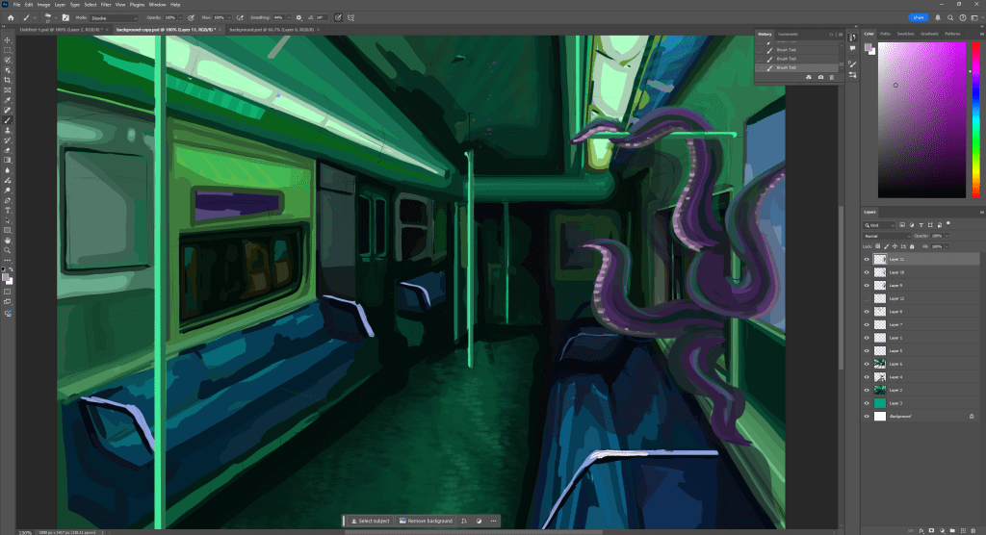986x535 pixels.
Task: Click the Home icon in options bar
Action: [x=11, y=17]
